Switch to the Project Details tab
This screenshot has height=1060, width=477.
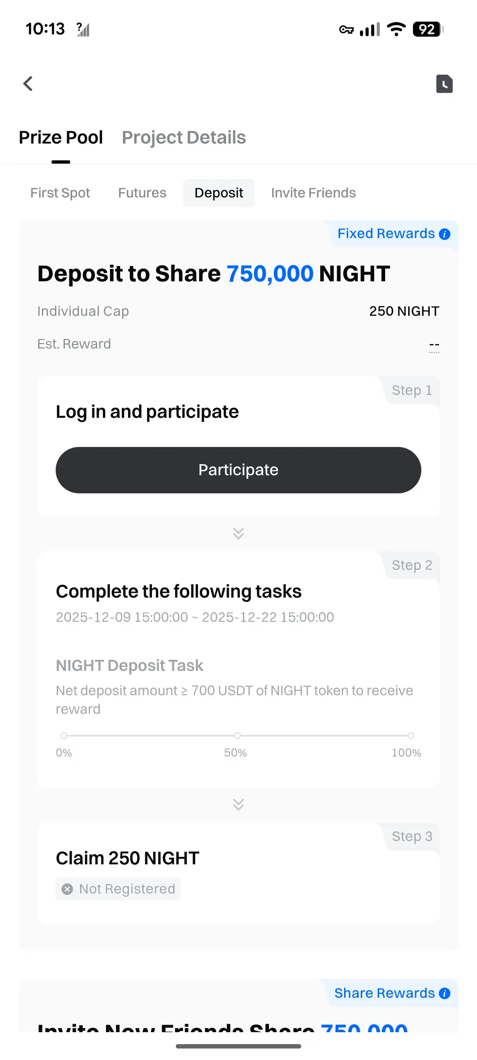tap(184, 137)
